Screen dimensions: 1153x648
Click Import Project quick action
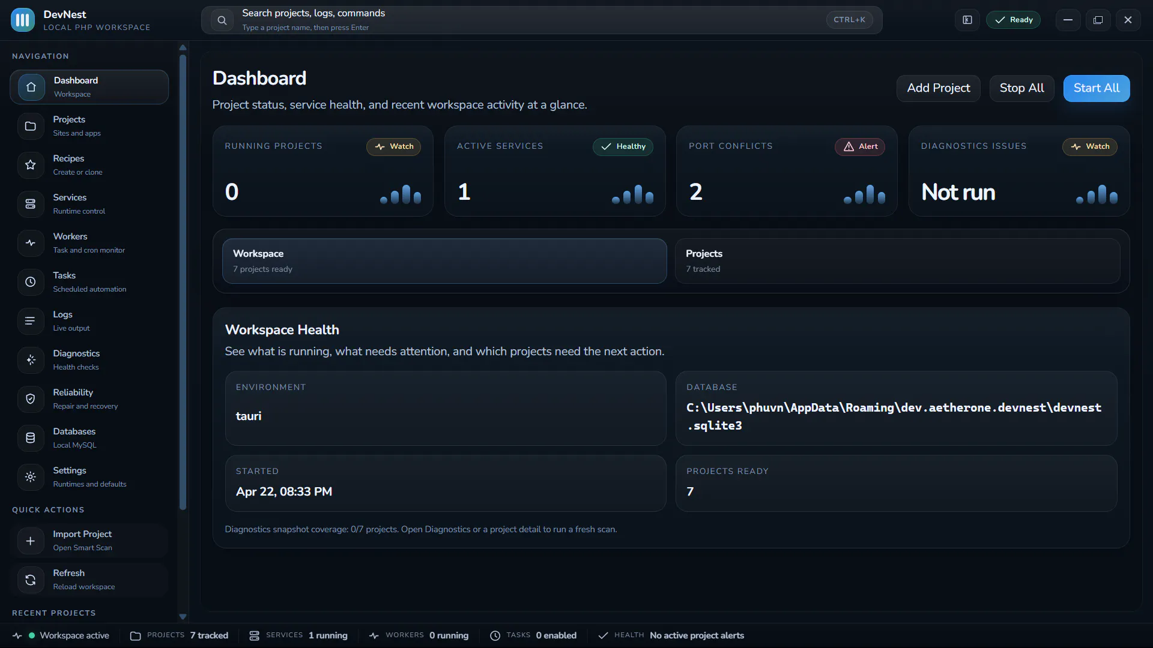pos(89,541)
